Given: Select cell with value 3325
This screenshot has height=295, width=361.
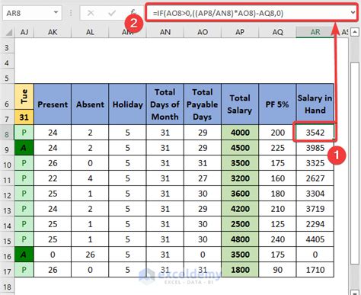Looking at the screenshot, I should point(315,163).
